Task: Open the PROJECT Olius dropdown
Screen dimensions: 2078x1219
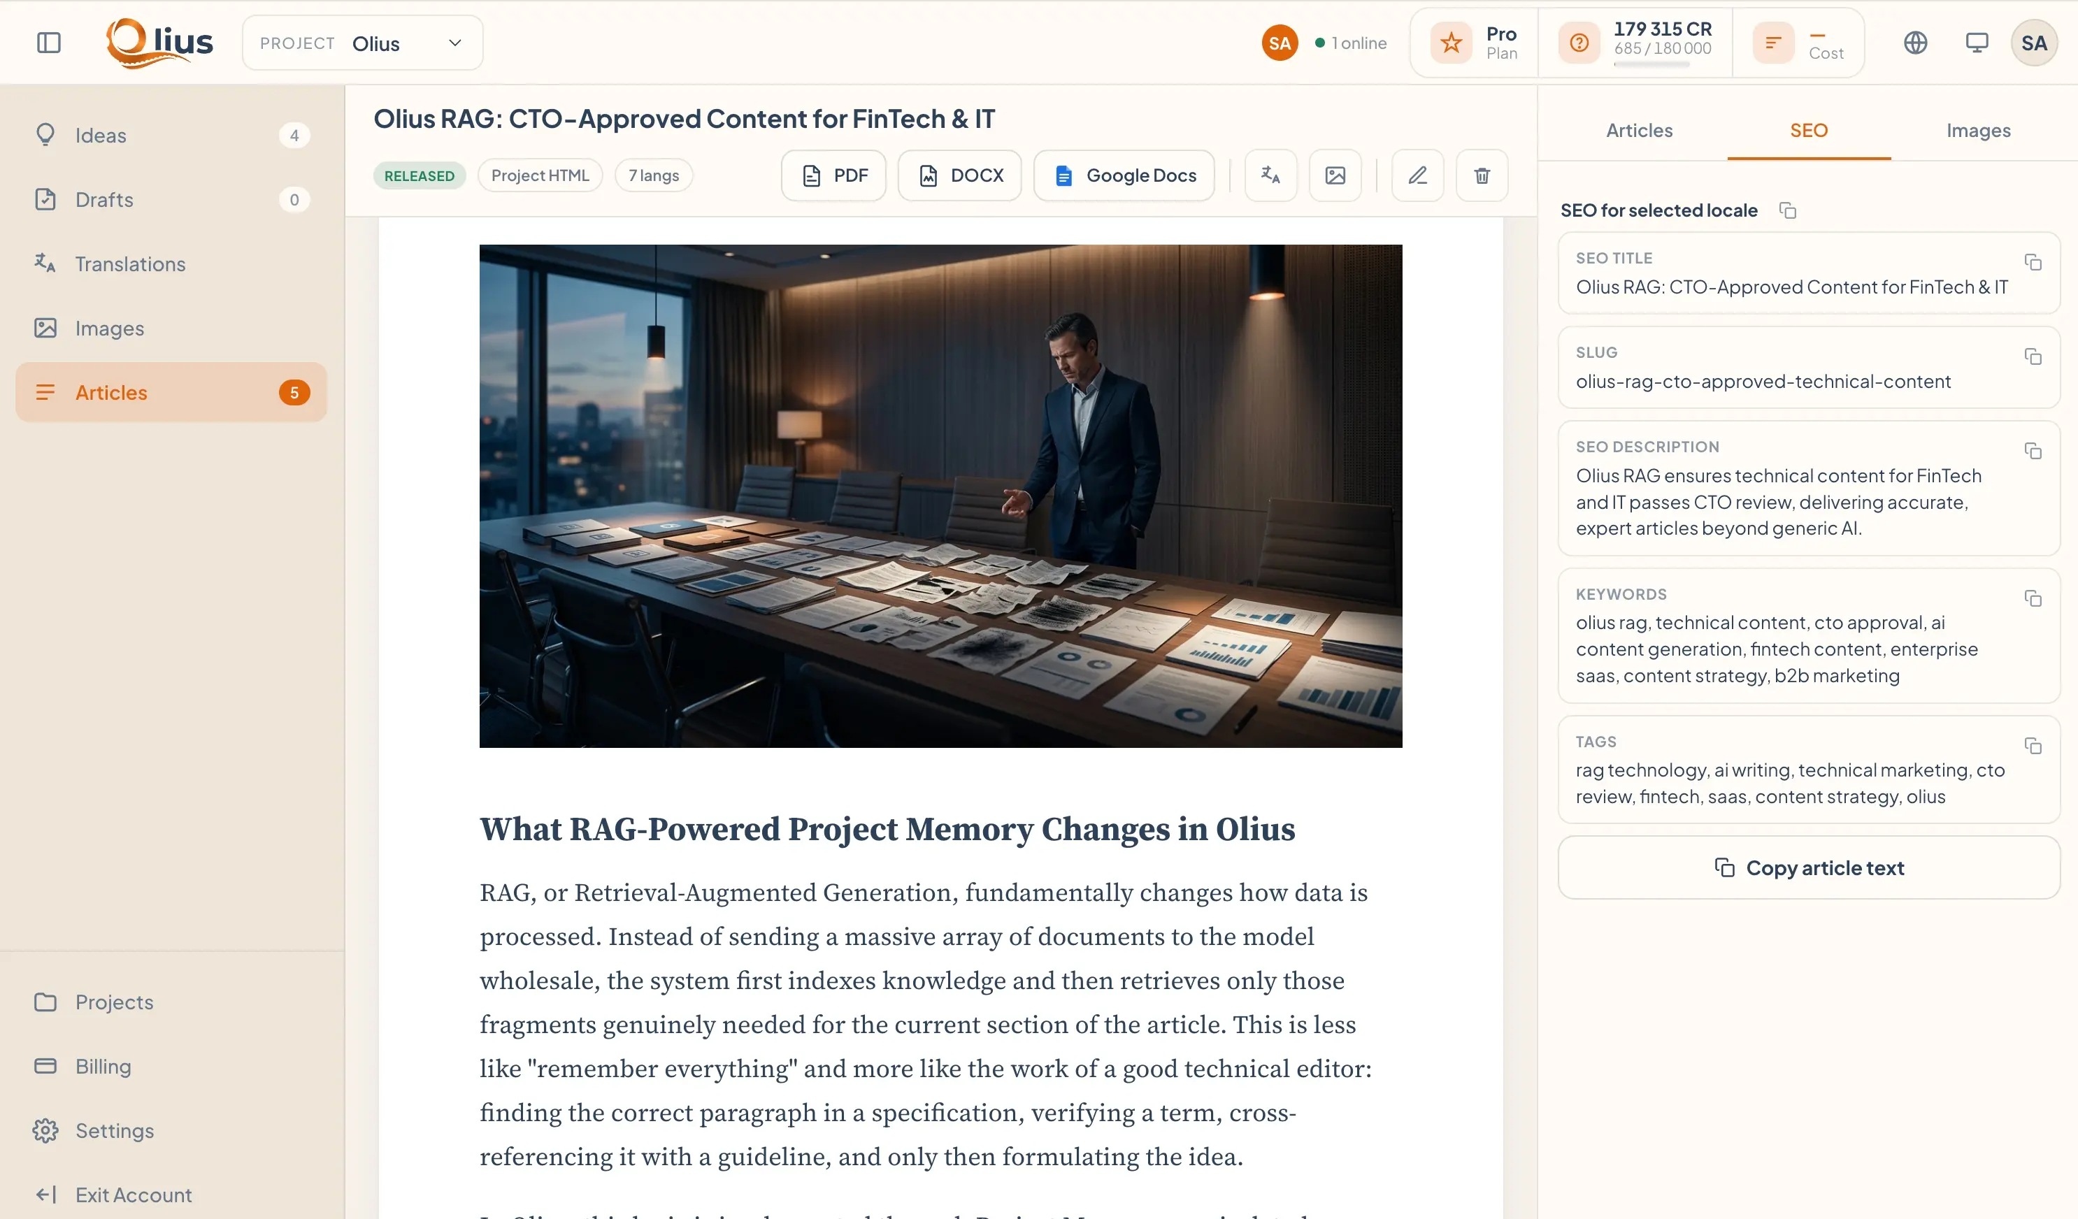Action: (x=363, y=43)
